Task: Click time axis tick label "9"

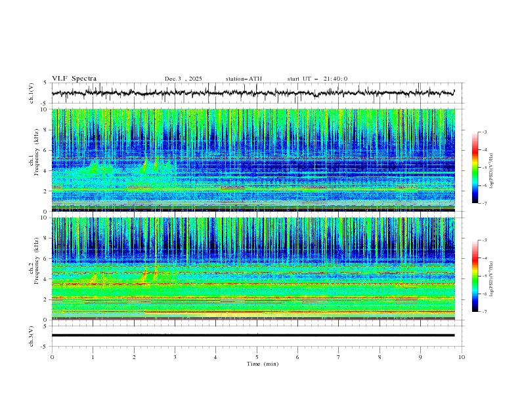Action: pyautogui.click(x=420, y=357)
